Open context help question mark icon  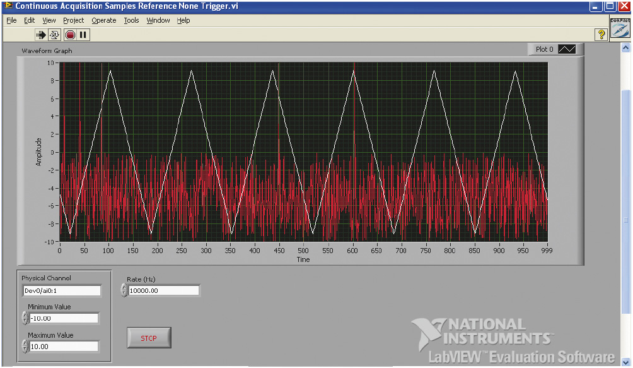(601, 35)
